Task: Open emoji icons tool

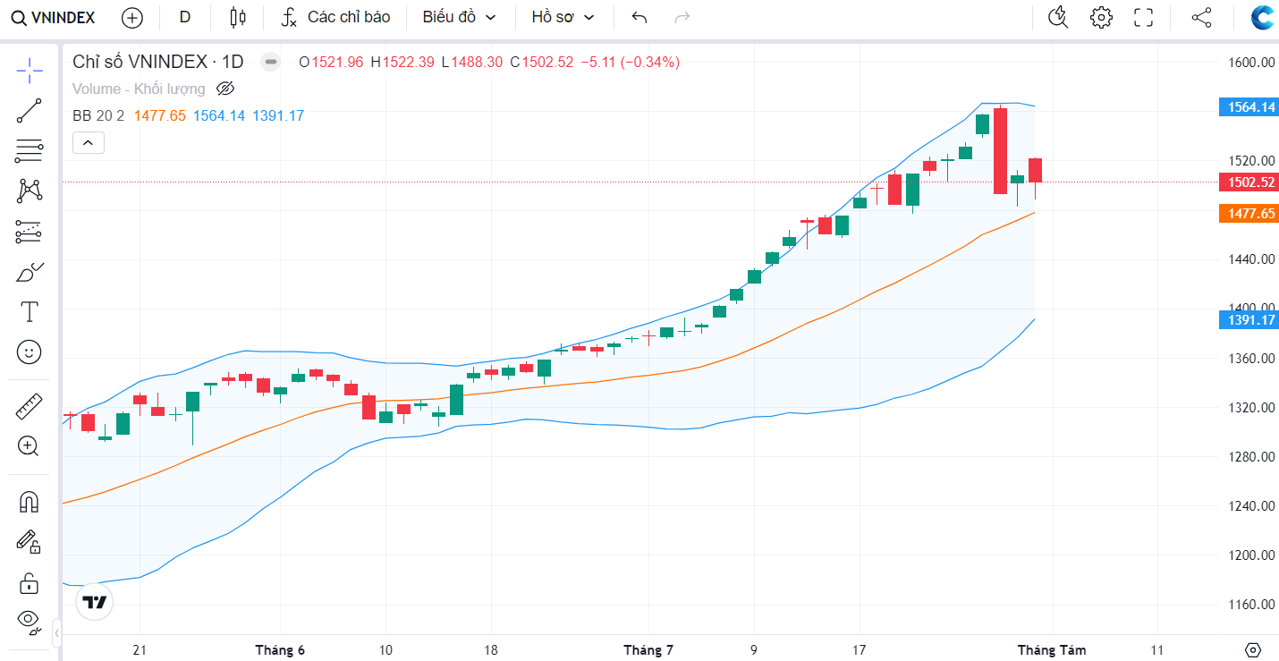Action: pos(30,352)
